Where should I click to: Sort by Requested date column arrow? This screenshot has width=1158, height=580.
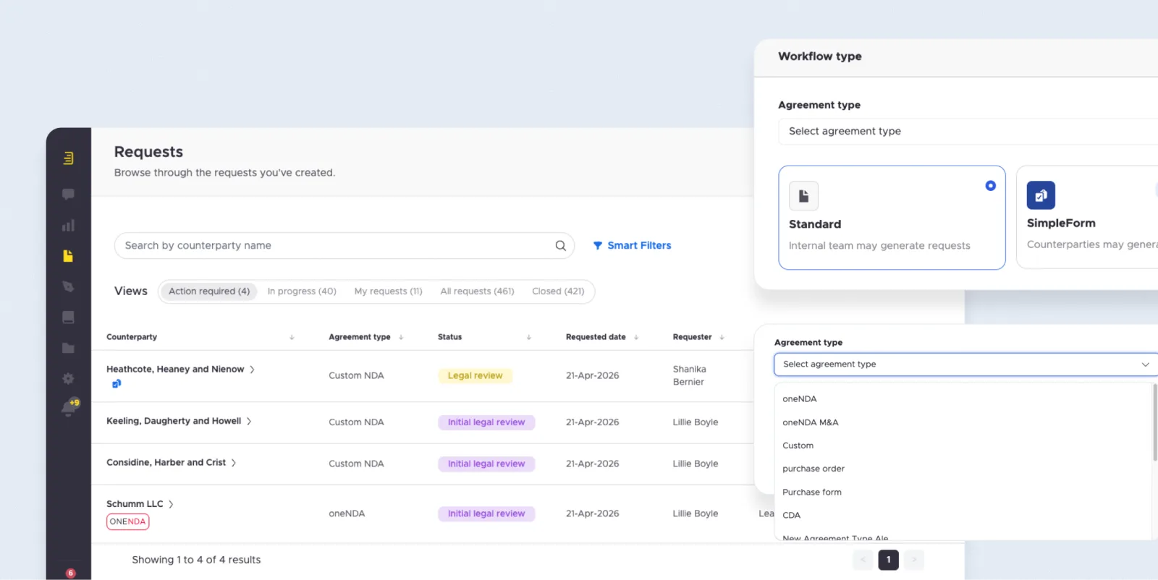pos(636,337)
